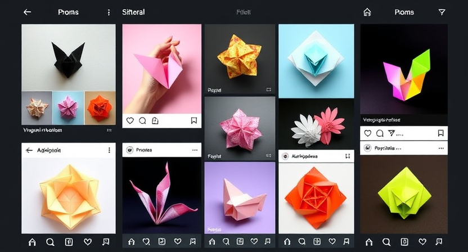This screenshot has width=468, height=252.
Task: Open home in the bottom-right navigation bar
Action: [370, 242]
